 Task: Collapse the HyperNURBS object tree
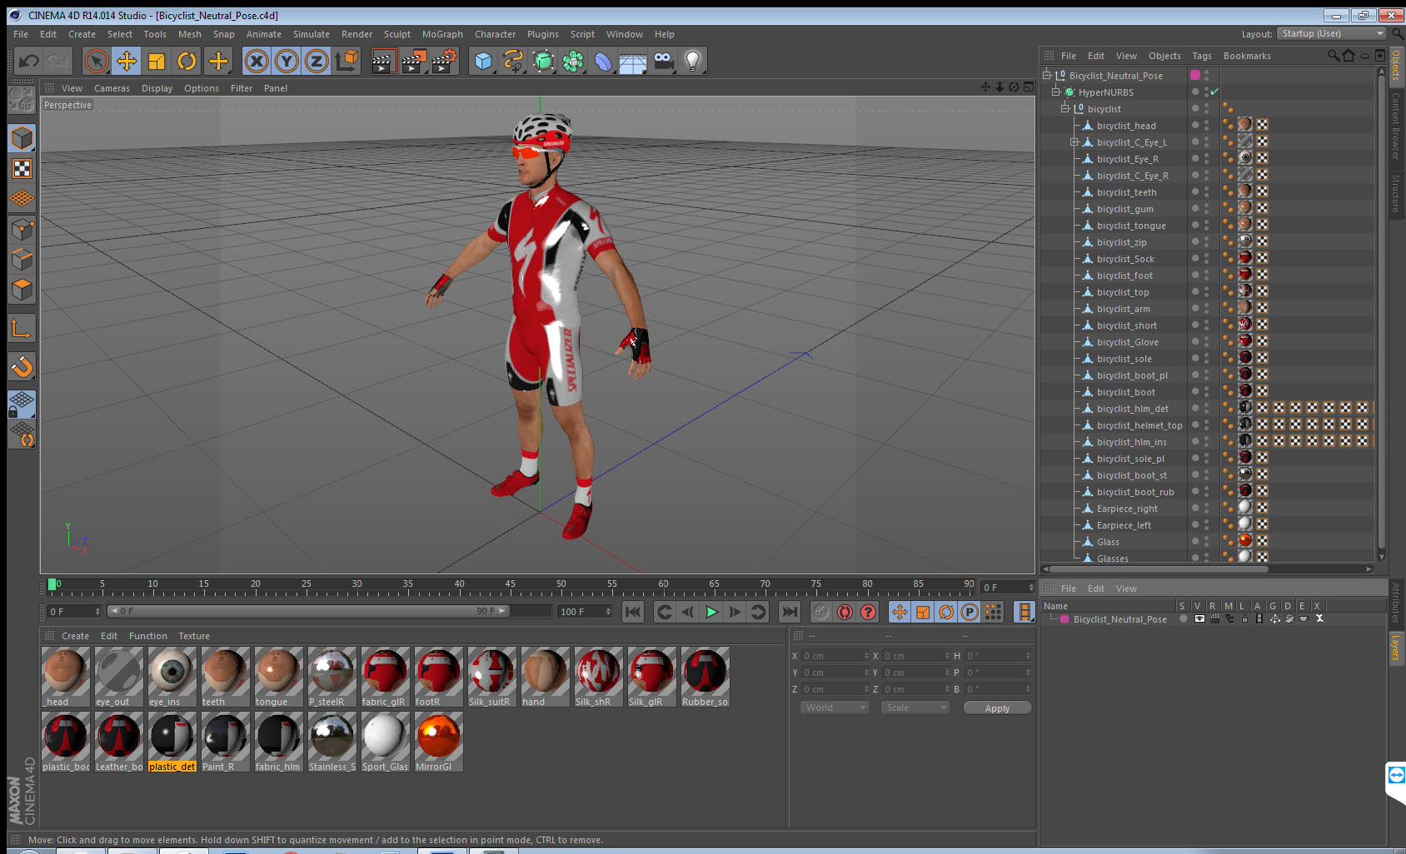pos(1056,92)
